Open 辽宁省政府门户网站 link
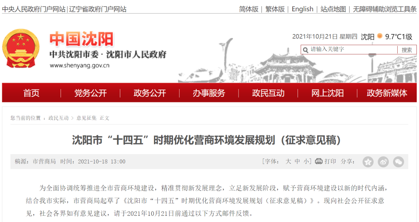 pyautogui.click(x=97, y=9)
